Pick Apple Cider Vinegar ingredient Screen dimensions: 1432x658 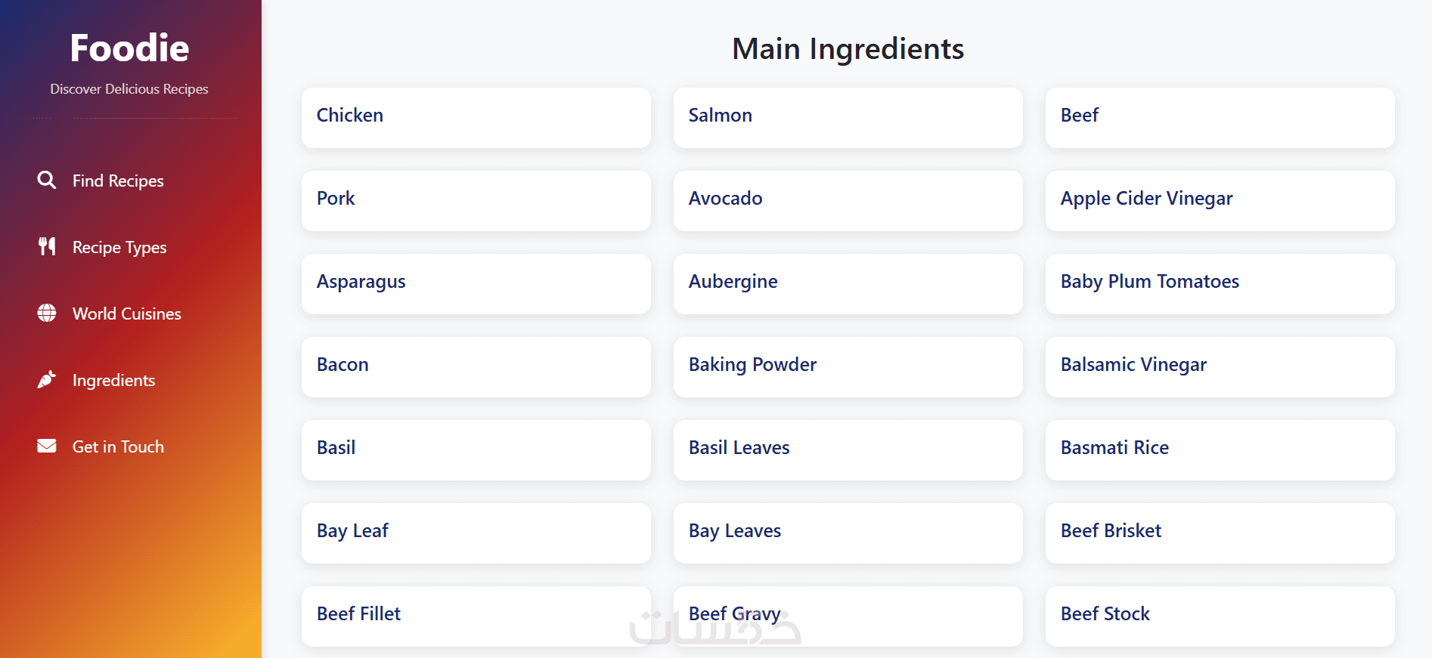coord(1220,200)
